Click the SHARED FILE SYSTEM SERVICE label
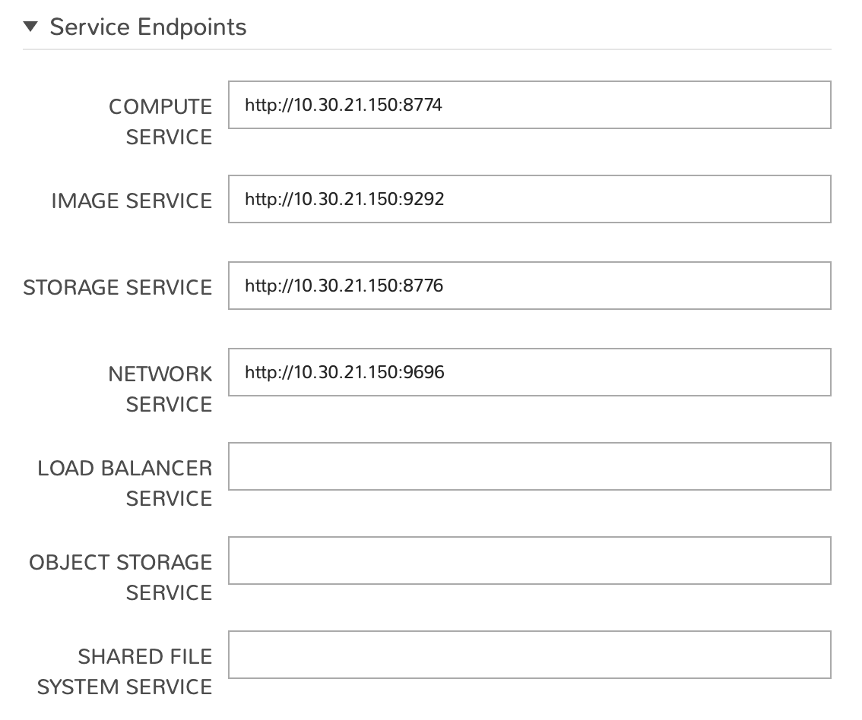Image resolution: width=862 pixels, height=720 pixels. pyautogui.click(x=125, y=671)
